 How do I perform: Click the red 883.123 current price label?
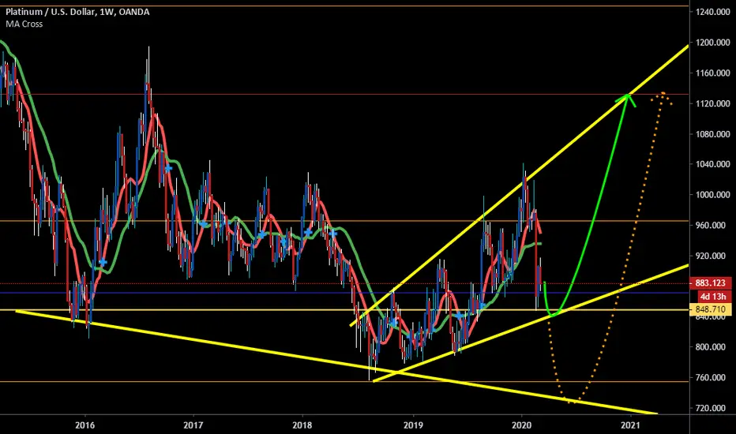(x=710, y=283)
